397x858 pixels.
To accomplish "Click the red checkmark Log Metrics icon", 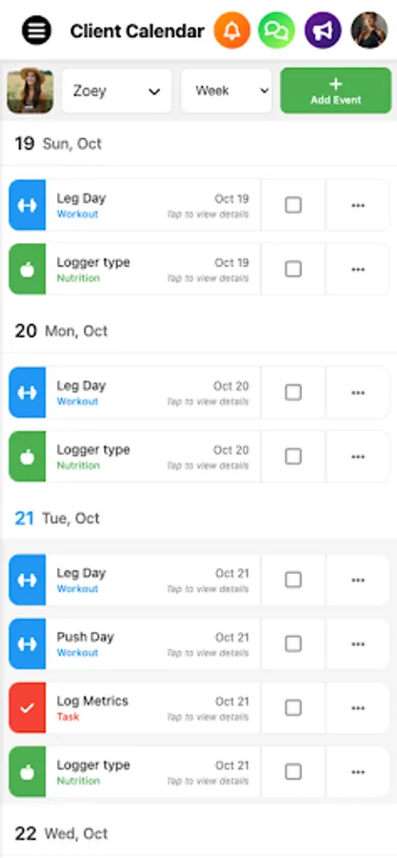I will (28, 708).
